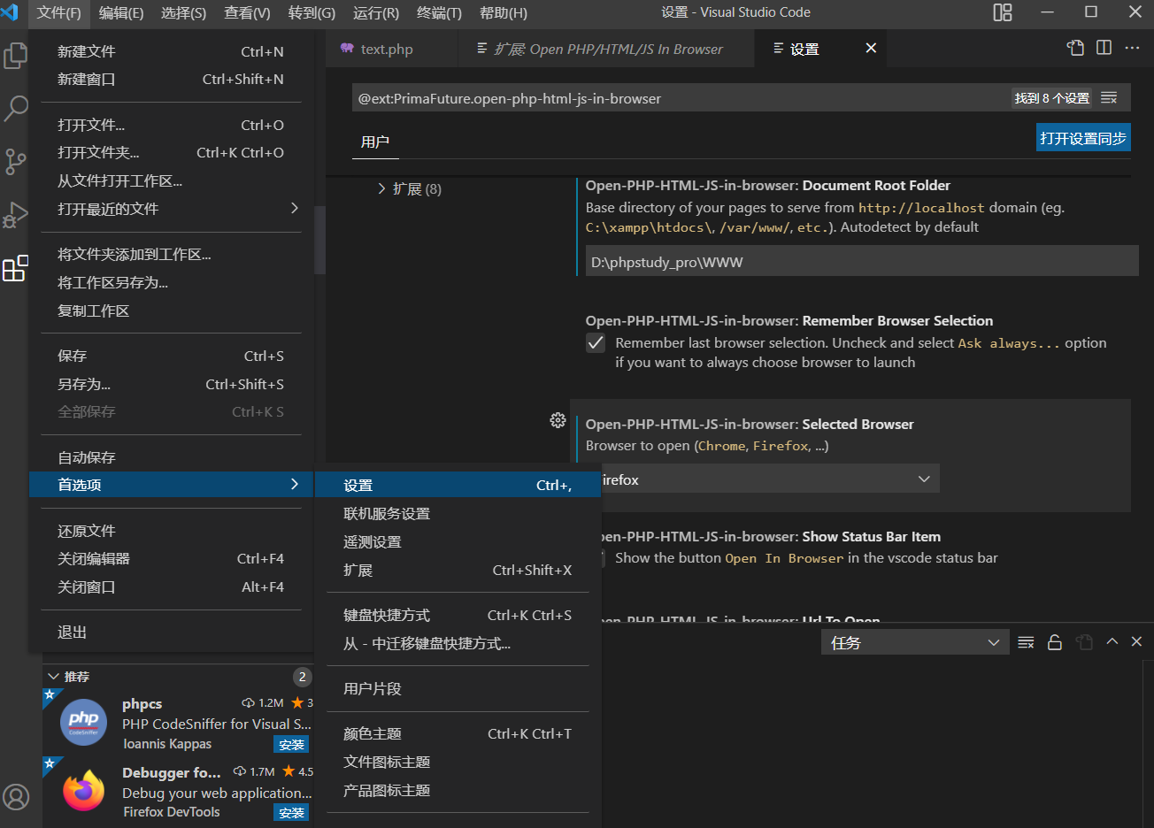Open the 选择(S) menu
The height and width of the screenshot is (828, 1154).
(184, 12)
